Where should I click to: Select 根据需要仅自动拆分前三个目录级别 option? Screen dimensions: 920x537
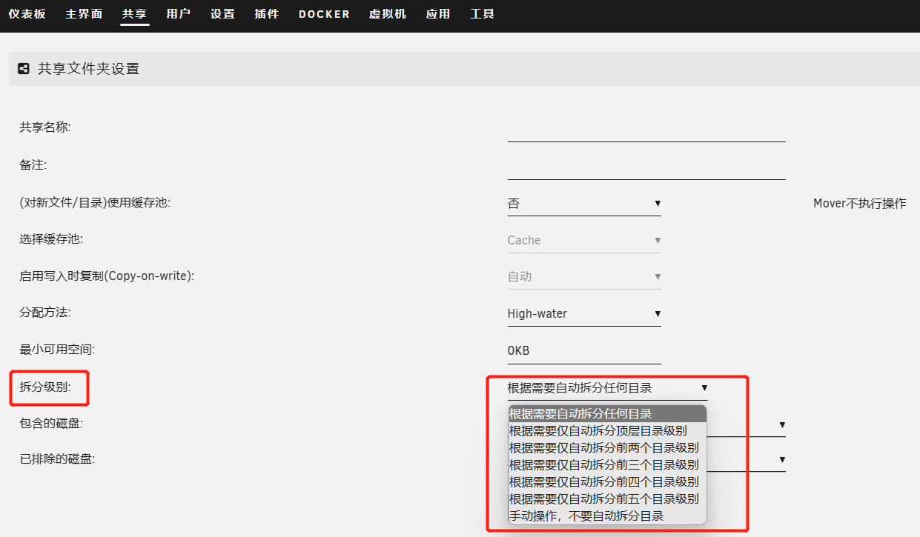[603, 464]
